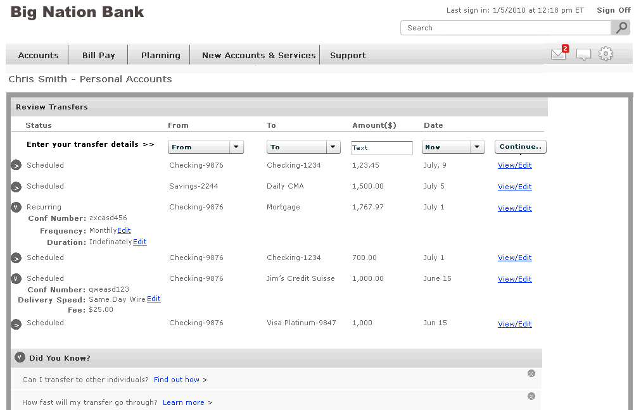This screenshot has width=641, height=410.
Task: Click conf number qweasd123
Action: coord(109,290)
